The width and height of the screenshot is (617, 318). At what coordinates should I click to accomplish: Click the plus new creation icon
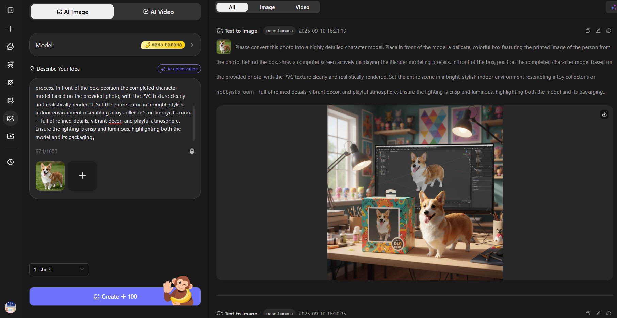pos(11,29)
